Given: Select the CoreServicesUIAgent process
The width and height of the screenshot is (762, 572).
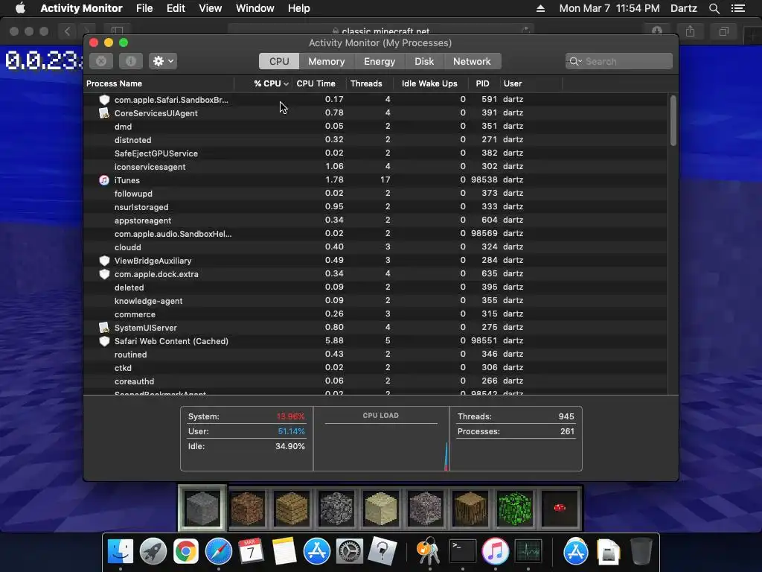Looking at the screenshot, I should (x=375, y=113).
